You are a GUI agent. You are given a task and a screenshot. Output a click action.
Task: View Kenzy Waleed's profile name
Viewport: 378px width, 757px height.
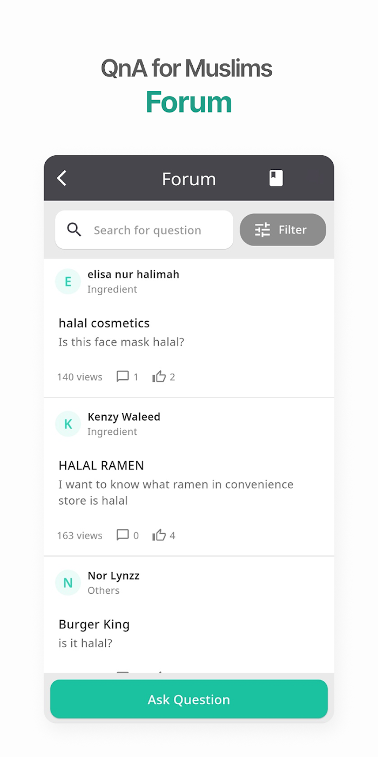point(124,417)
